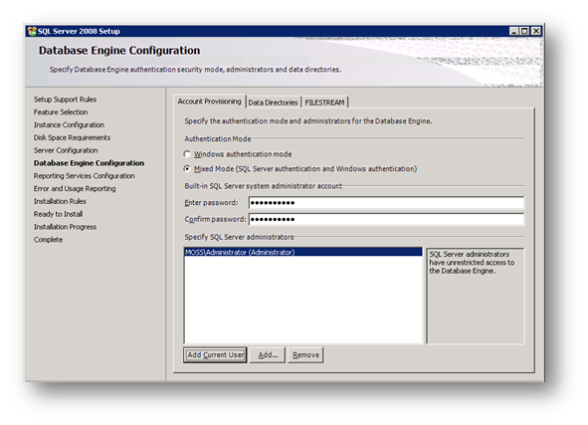Focus the Confirm password field

386,219
